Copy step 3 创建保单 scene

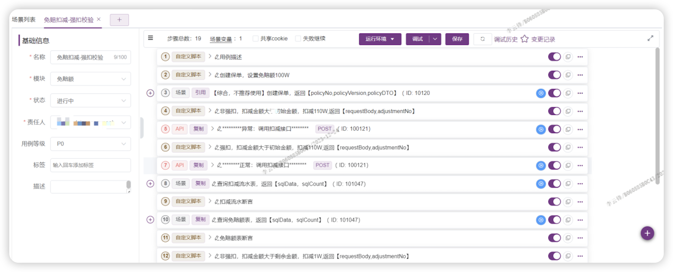pos(568,93)
